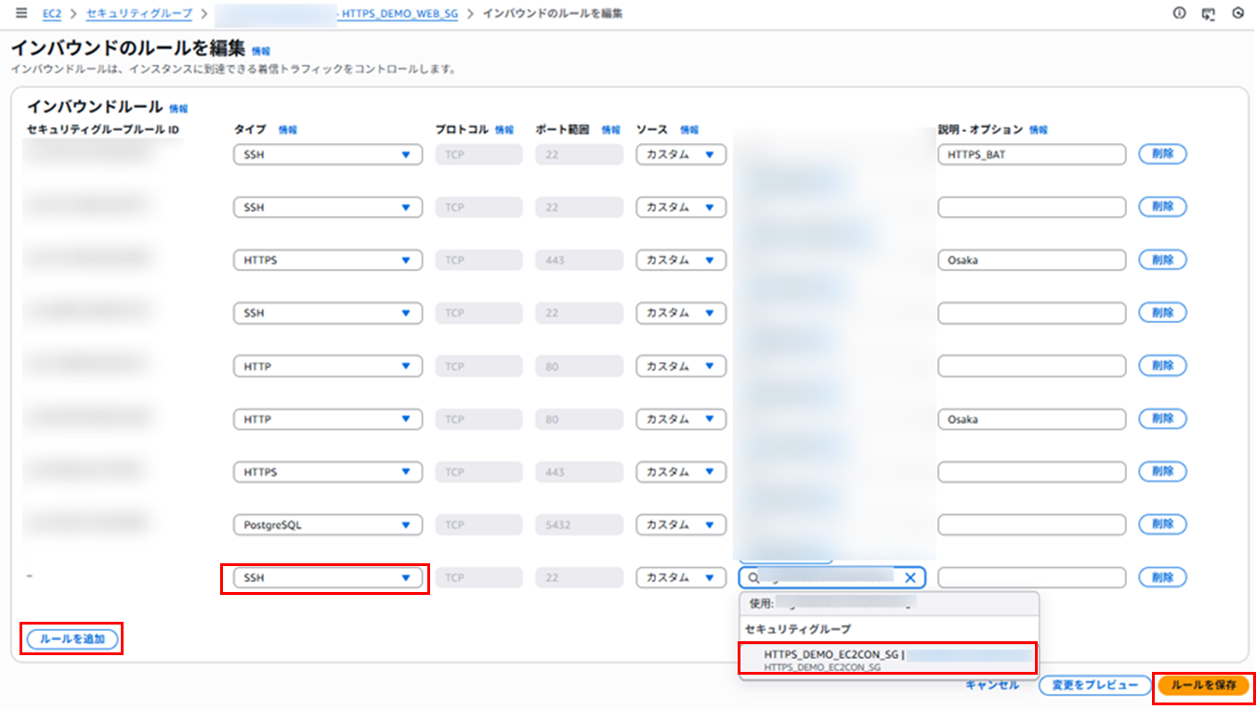Click ルールを追加 button
The width and height of the screenshot is (1256, 709).
72,638
